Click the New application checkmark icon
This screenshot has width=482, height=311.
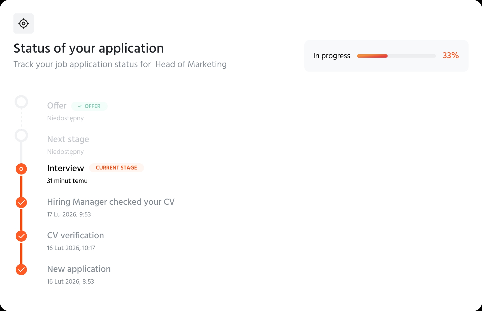21,270
